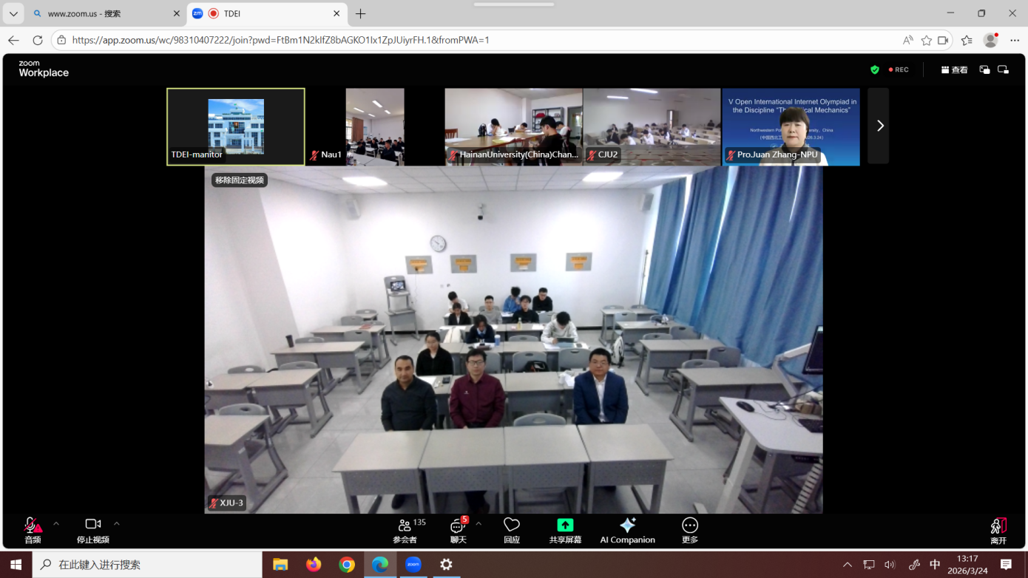Open the participants (参会者) list

[405, 526]
